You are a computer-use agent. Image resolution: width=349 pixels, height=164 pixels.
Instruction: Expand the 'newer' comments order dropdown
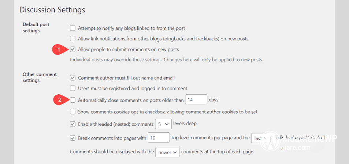pos(167,152)
